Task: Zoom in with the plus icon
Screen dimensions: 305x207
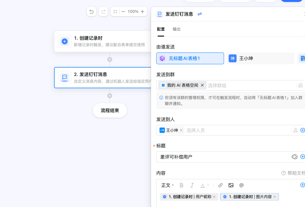Action: (x=142, y=12)
